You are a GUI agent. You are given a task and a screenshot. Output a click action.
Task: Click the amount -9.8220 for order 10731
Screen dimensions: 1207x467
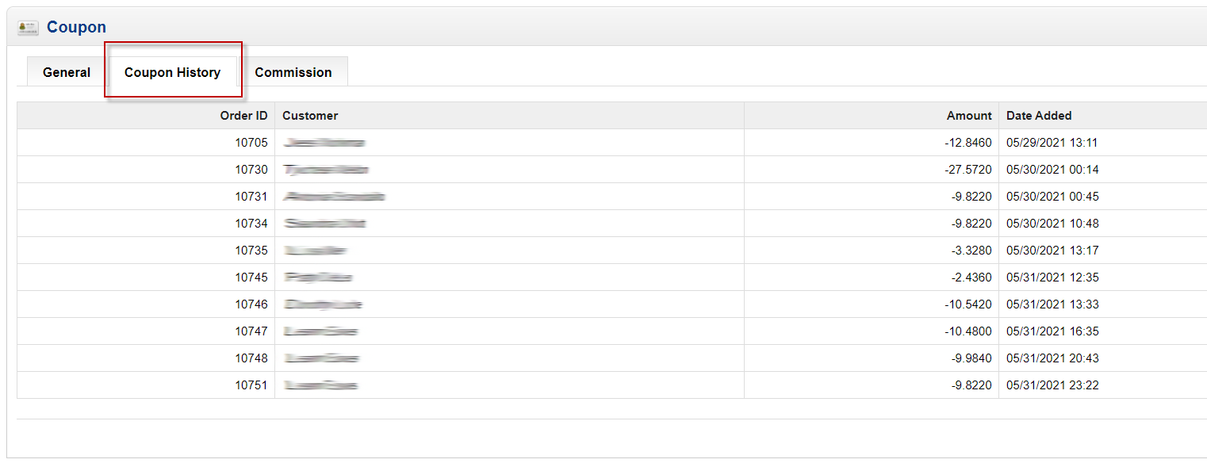click(971, 197)
